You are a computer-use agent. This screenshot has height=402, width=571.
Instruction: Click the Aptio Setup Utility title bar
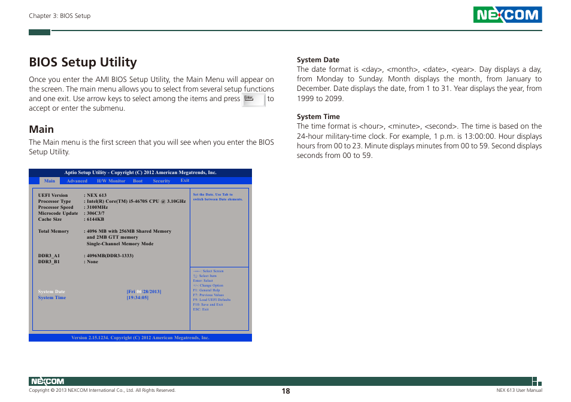pyautogui.click(x=140, y=172)
